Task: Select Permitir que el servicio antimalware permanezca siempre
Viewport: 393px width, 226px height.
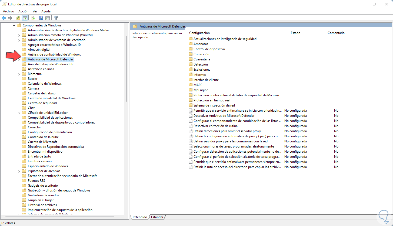Action: pos(237,162)
